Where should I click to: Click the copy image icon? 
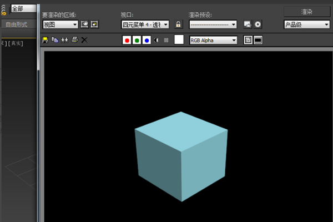pyautogui.click(x=55, y=40)
